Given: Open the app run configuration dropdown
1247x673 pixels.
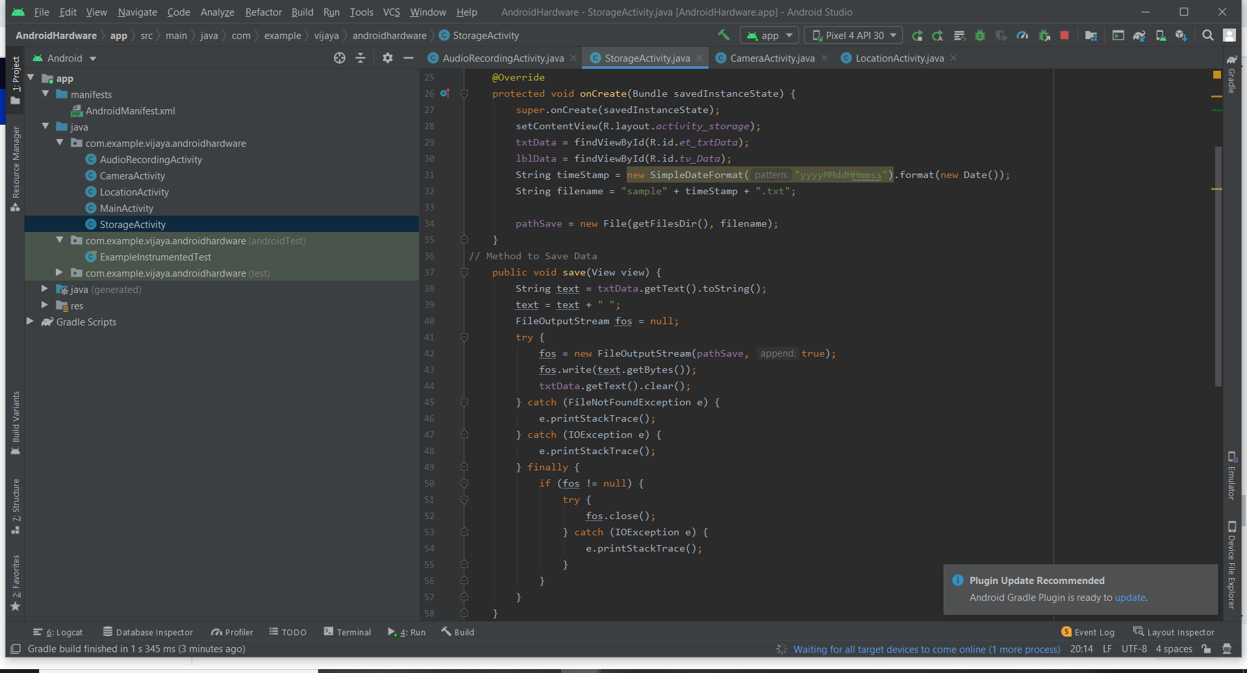Looking at the screenshot, I should (x=770, y=35).
